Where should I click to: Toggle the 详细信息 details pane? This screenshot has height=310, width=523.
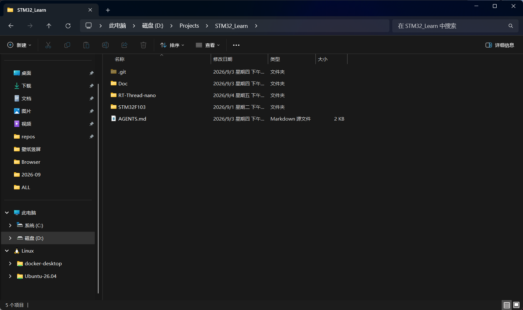(x=500, y=45)
